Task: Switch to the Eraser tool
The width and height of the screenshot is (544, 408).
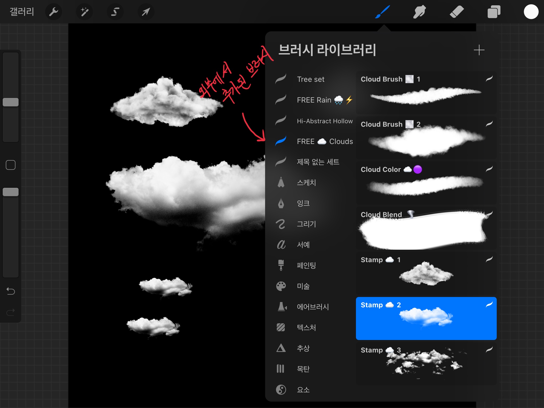Action: pyautogui.click(x=457, y=12)
